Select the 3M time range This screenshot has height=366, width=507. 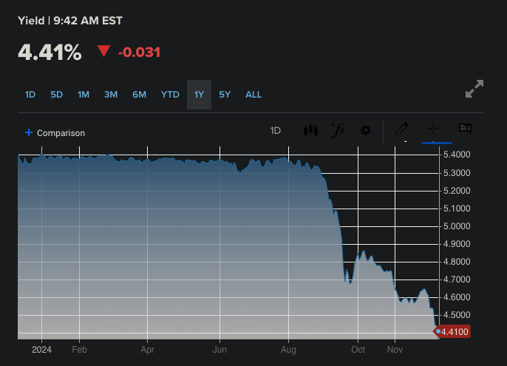click(111, 95)
